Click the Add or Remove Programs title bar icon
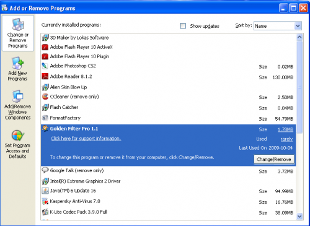 4,8
